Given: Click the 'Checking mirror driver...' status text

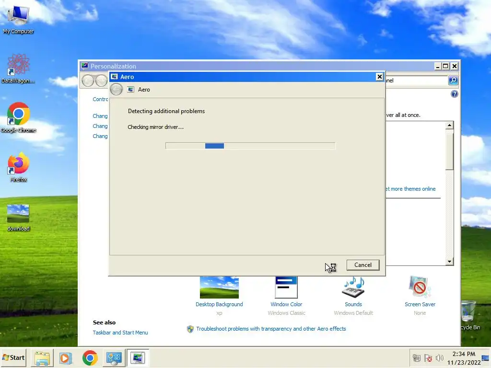Looking at the screenshot, I should [156, 127].
